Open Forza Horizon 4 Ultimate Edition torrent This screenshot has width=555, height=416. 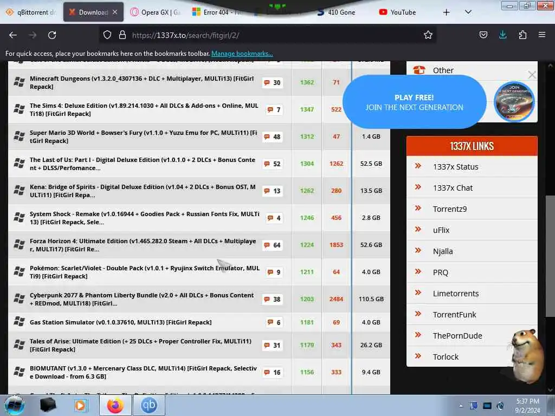[143, 245]
